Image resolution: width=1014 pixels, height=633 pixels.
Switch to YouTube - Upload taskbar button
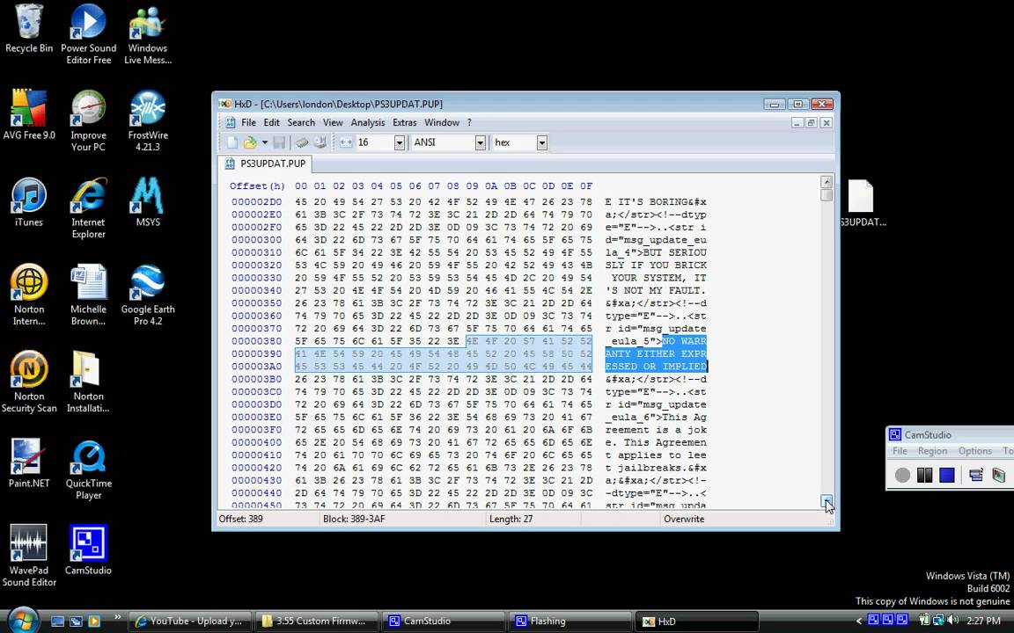(189, 622)
